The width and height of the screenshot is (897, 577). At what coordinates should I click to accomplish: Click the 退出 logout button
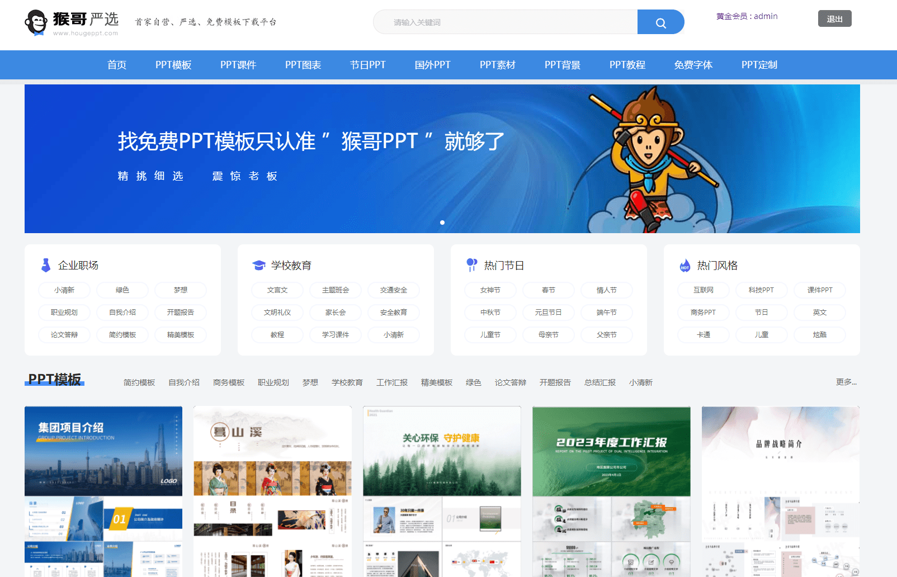834,18
